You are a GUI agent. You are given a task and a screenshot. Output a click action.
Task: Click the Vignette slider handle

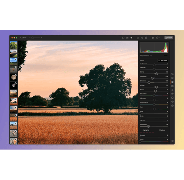tap(140, 122)
